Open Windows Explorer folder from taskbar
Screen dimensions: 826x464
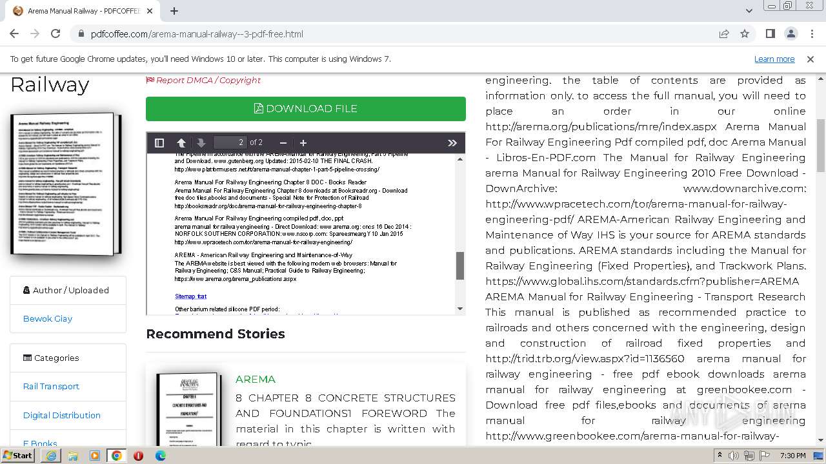click(73, 456)
